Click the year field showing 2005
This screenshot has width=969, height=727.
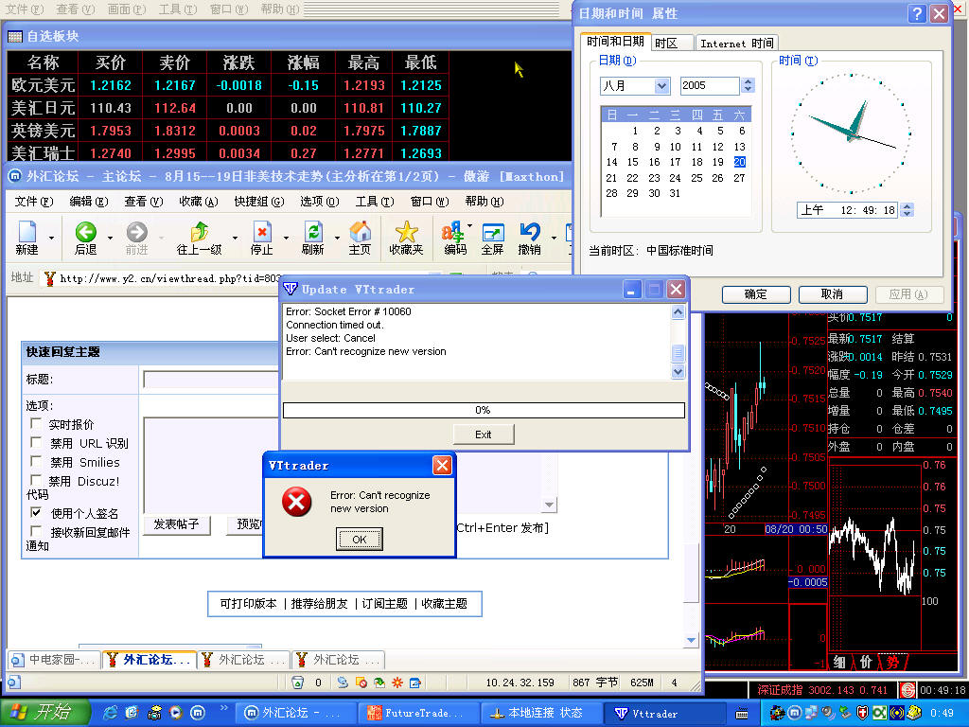pyautogui.click(x=710, y=86)
